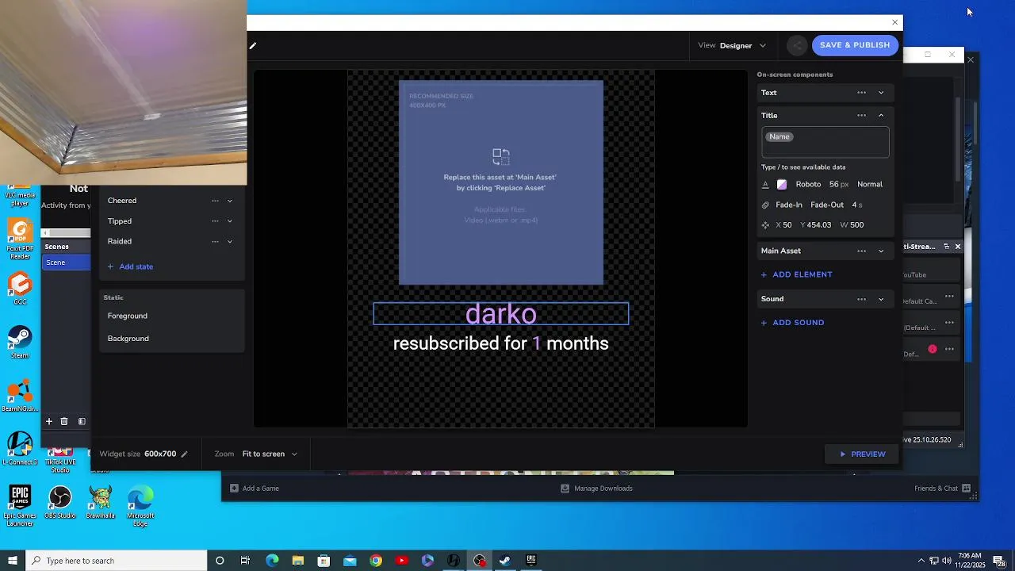Change the Fade-Out animation setting
The image size is (1015, 571).
pos(827,205)
